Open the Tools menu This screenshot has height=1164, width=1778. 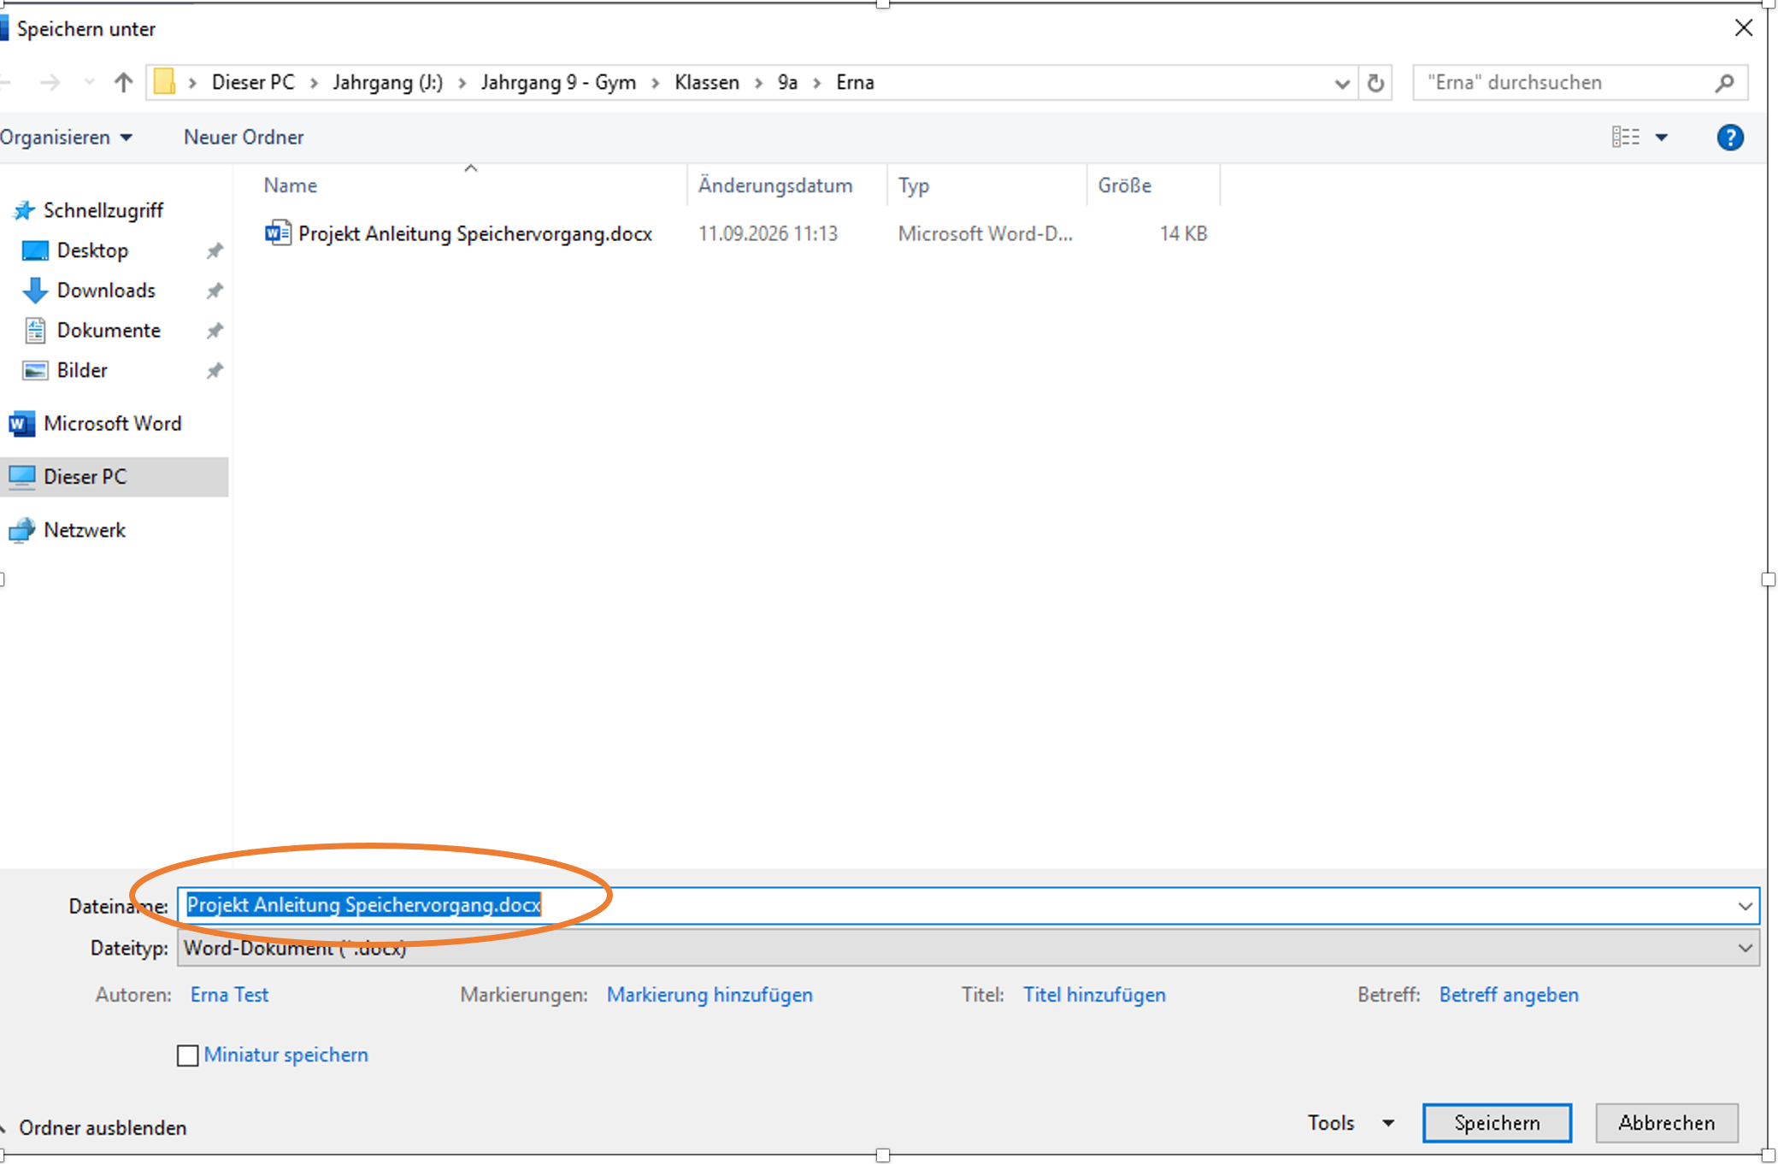(x=1350, y=1123)
